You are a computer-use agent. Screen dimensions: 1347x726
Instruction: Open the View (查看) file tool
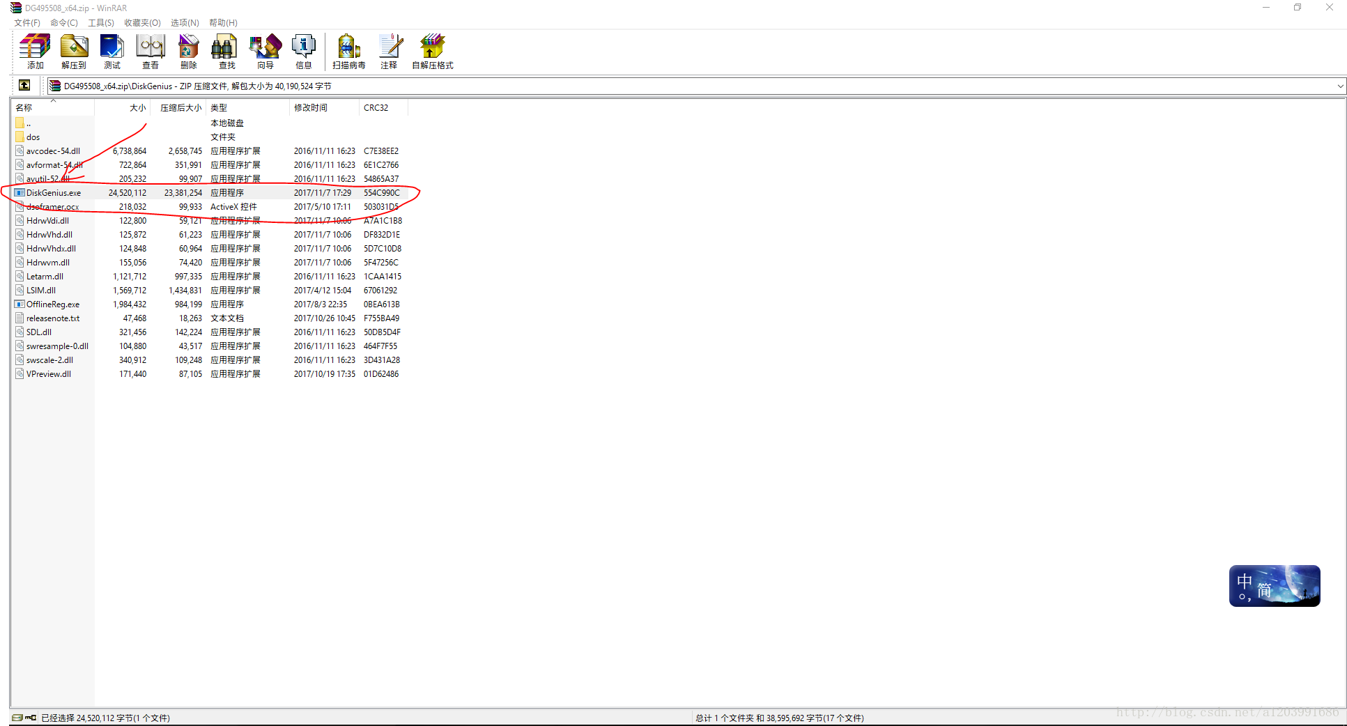151,52
